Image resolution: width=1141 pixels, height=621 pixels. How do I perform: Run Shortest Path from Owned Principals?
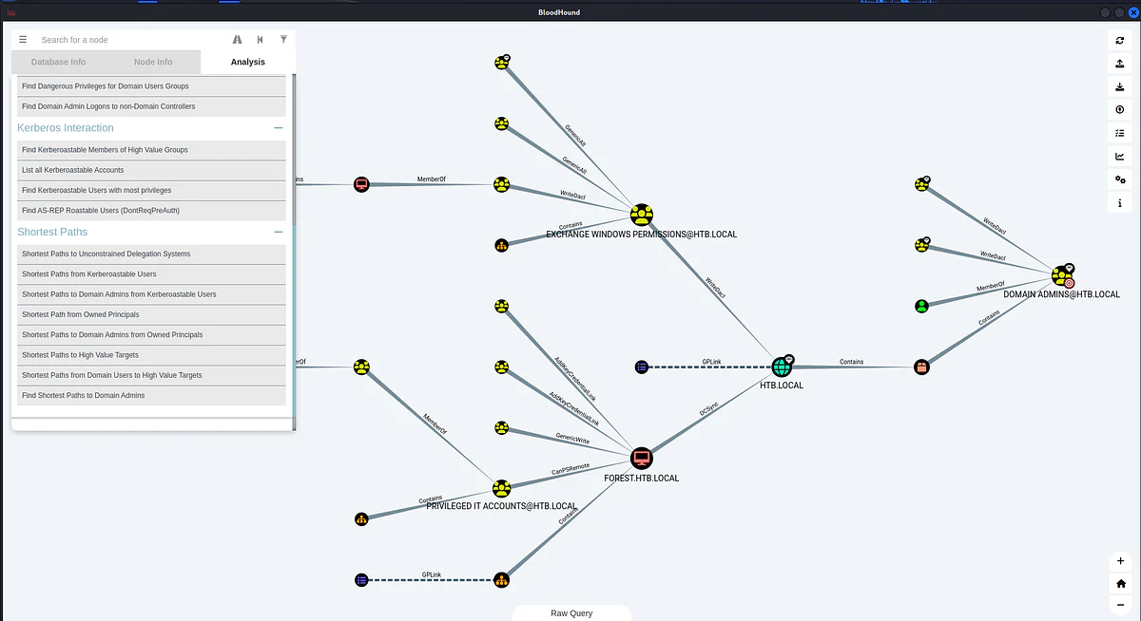[151, 314]
